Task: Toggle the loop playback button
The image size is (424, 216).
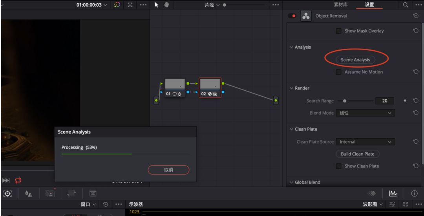Action: click(x=18, y=180)
